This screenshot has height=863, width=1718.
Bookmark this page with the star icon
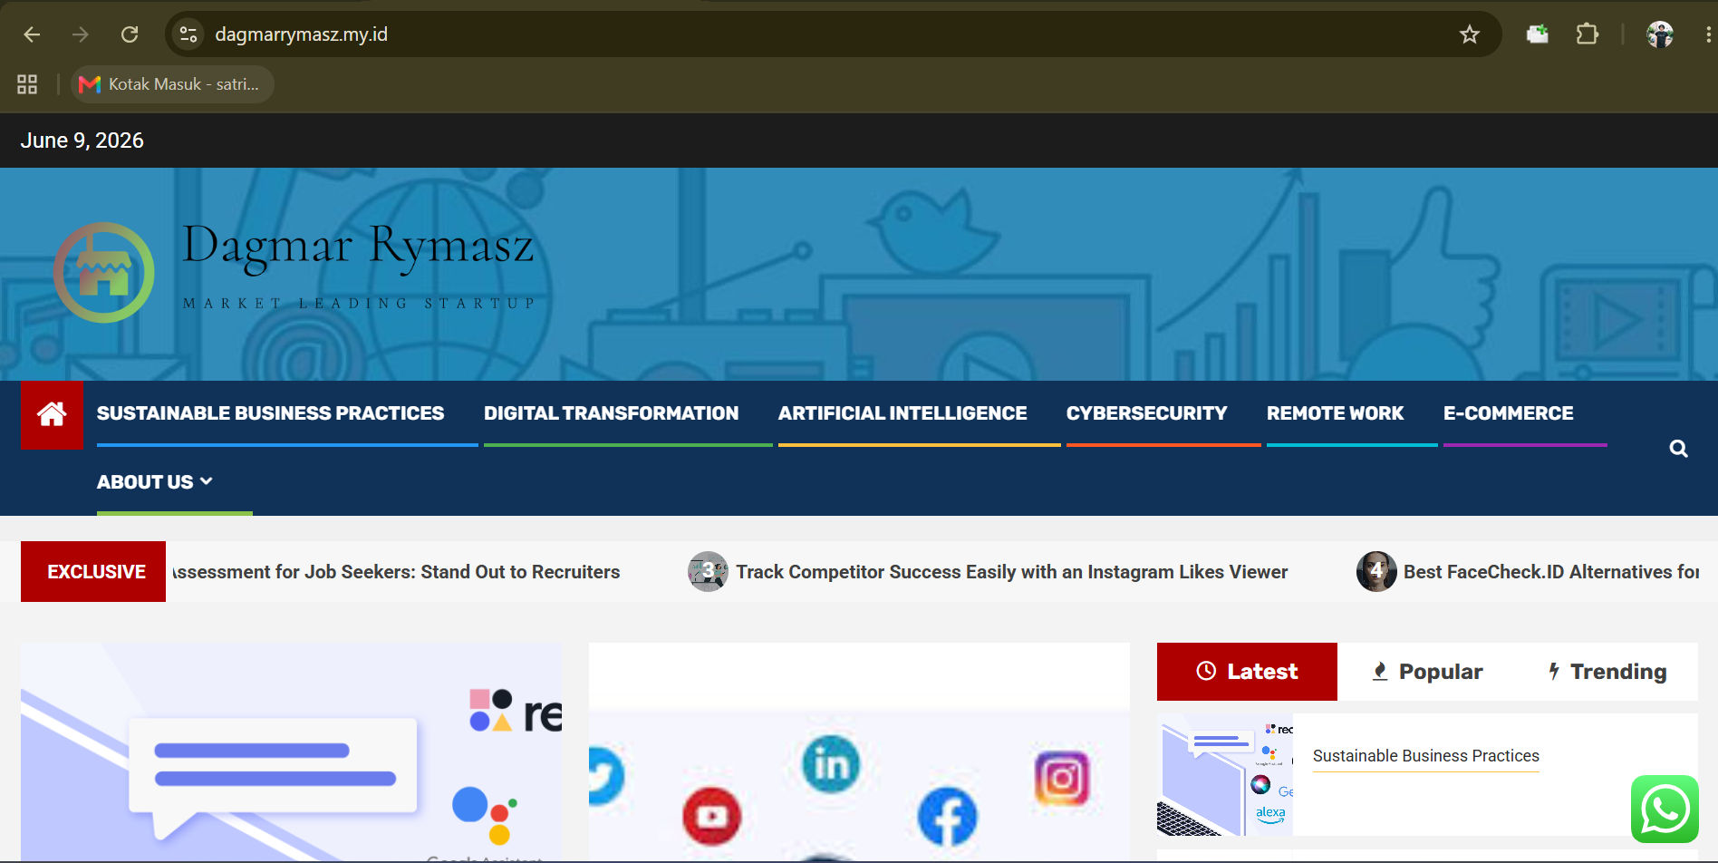tap(1469, 34)
